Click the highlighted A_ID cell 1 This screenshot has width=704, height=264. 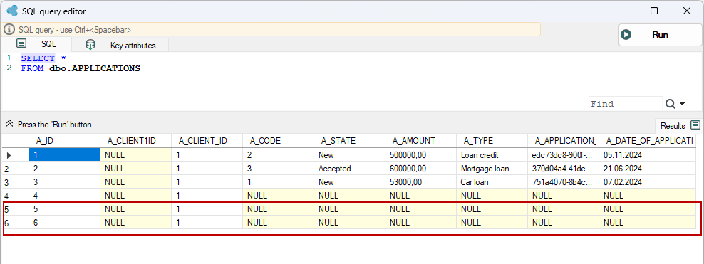click(x=64, y=155)
